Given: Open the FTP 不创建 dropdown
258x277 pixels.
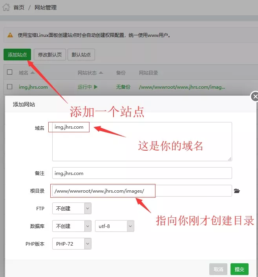Looking at the screenshot, I should (72, 208).
